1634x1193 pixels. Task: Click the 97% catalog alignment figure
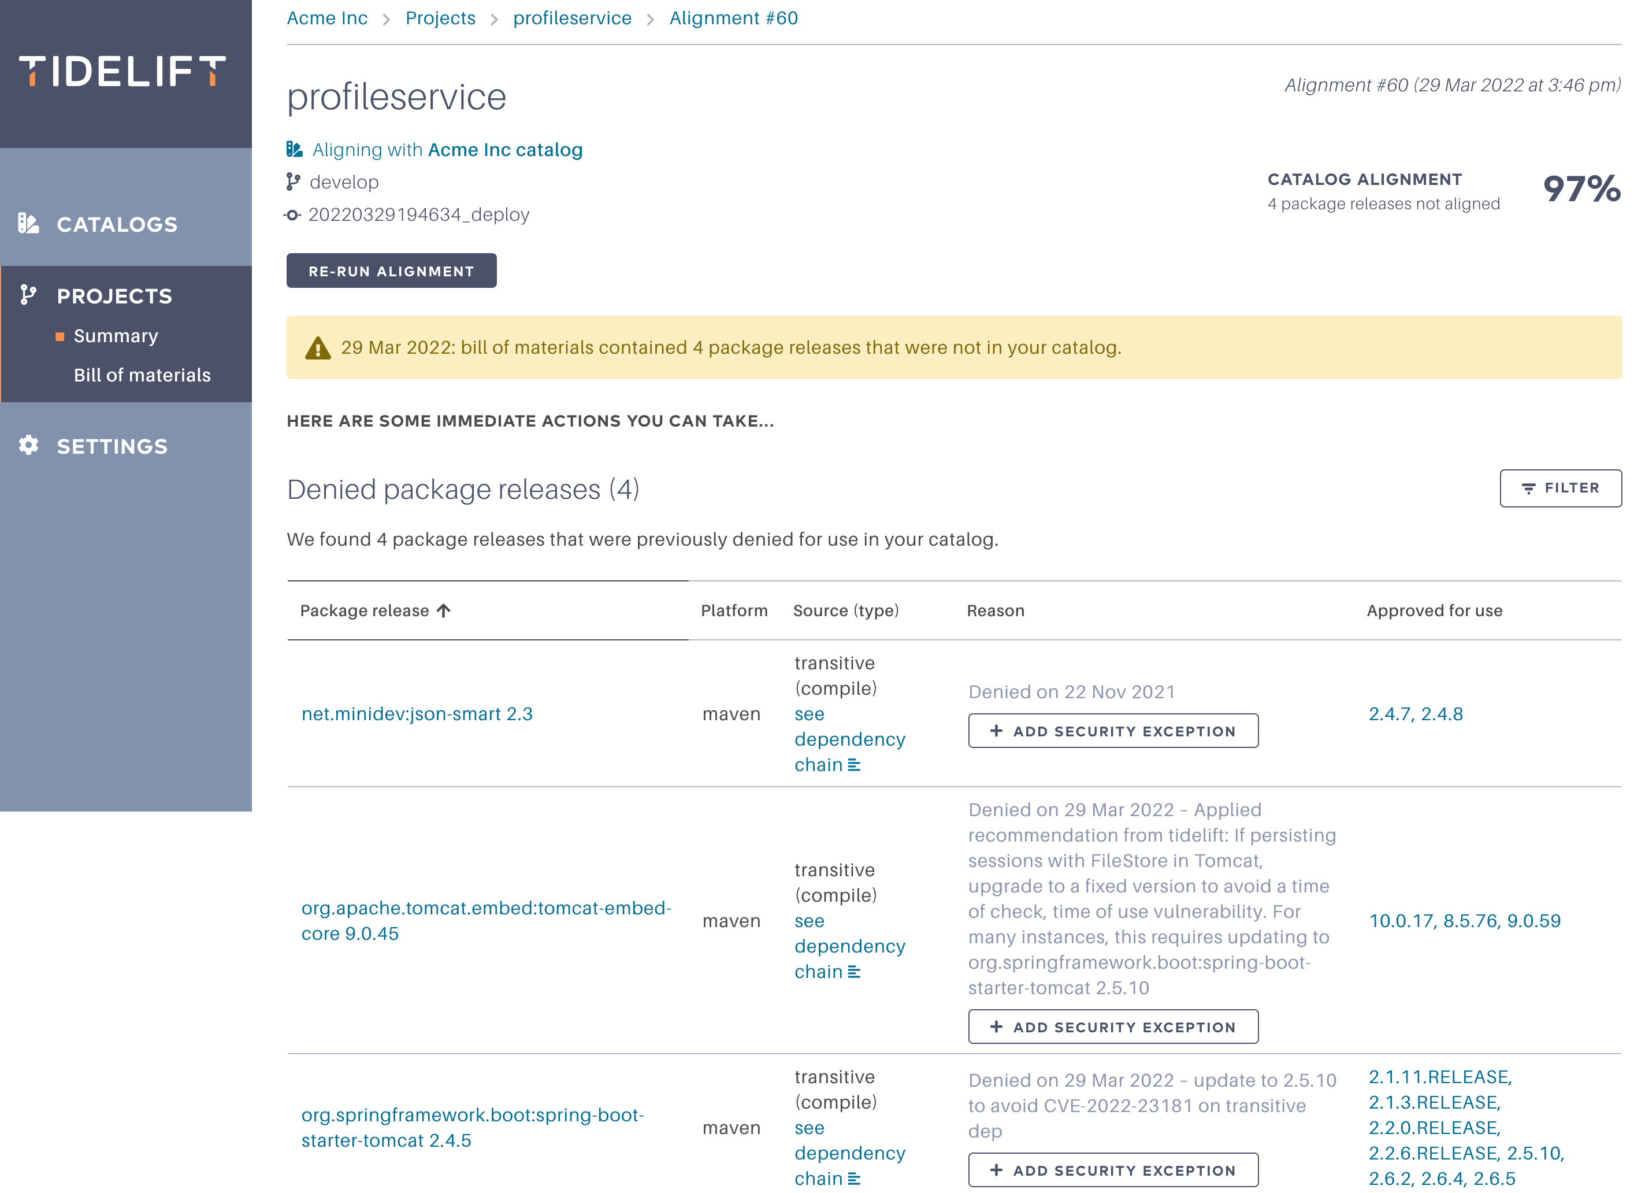(1581, 189)
